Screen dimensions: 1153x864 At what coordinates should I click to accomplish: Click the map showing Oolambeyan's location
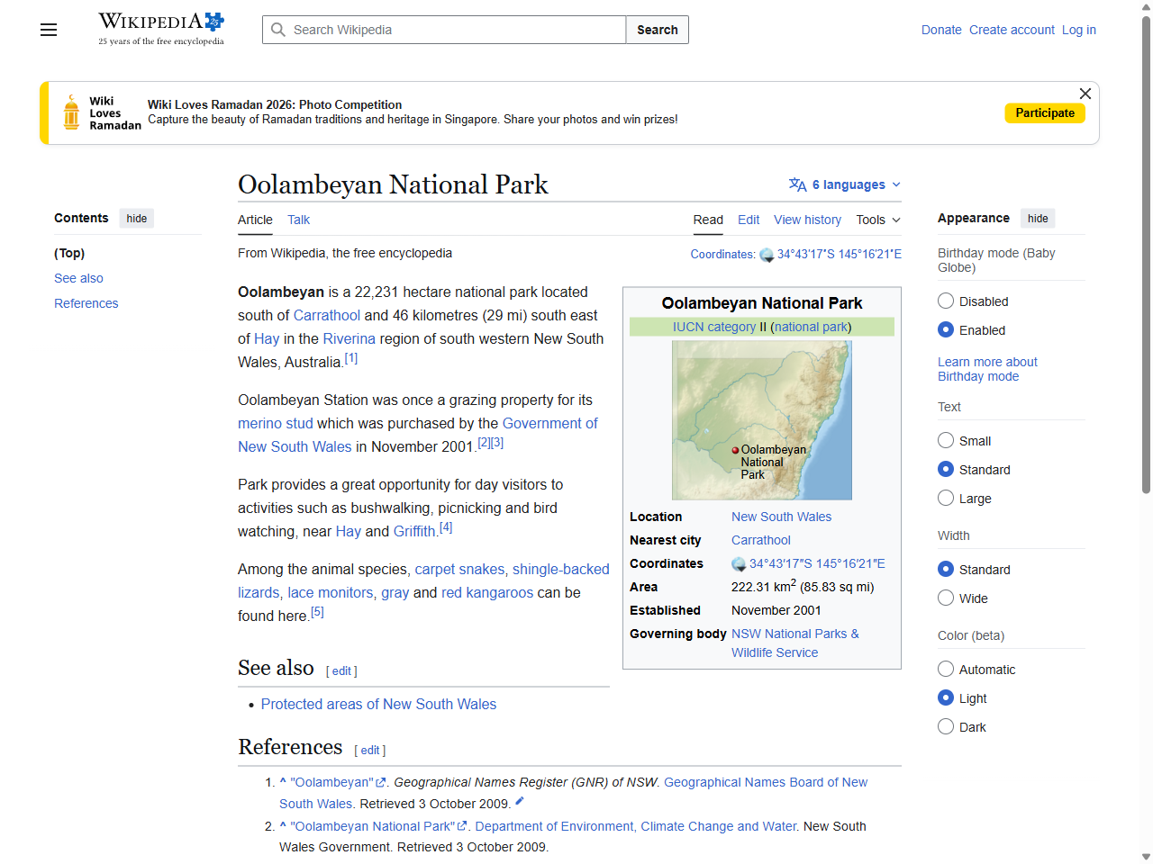coord(761,419)
